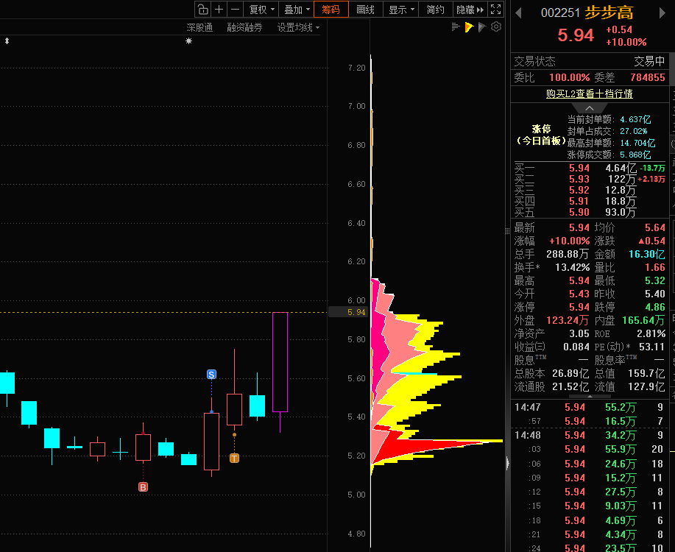Click the stock code 002251
Viewport: 675px width, 552px height.
coord(560,13)
